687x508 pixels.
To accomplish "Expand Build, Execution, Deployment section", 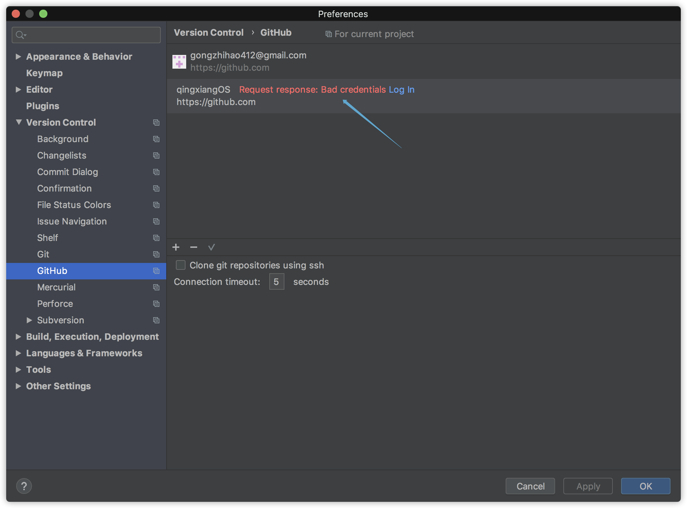I will point(19,337).
